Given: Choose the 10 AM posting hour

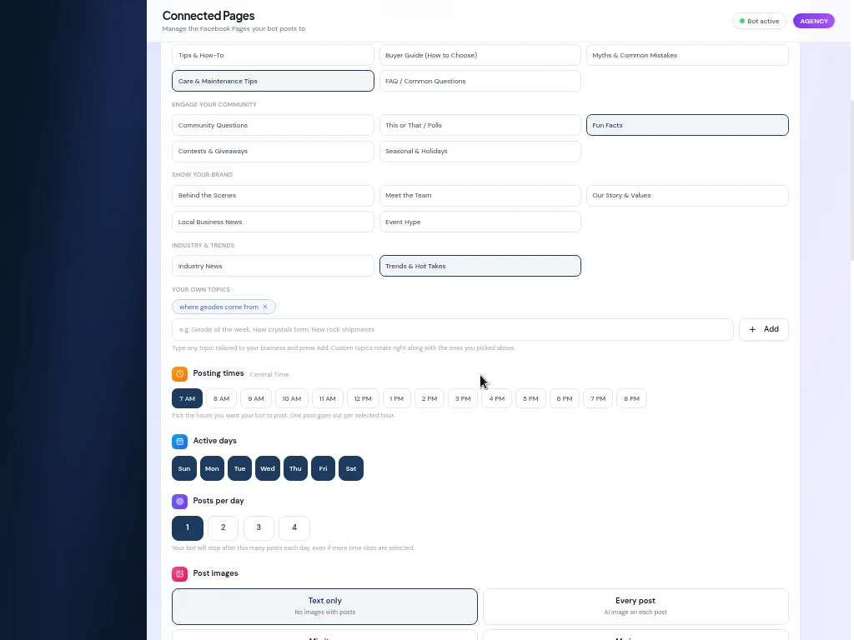Looking at the screenshot, I should [x=291, y=398].
